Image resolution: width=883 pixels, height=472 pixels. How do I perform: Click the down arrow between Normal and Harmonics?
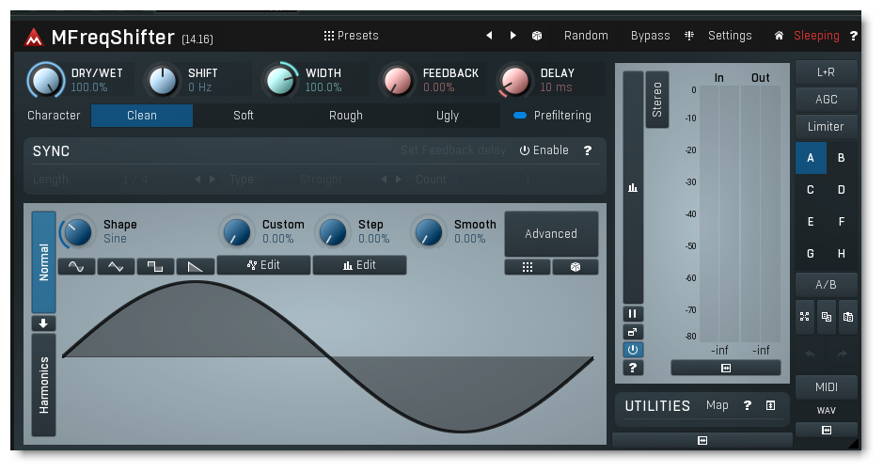coord(43,323)
